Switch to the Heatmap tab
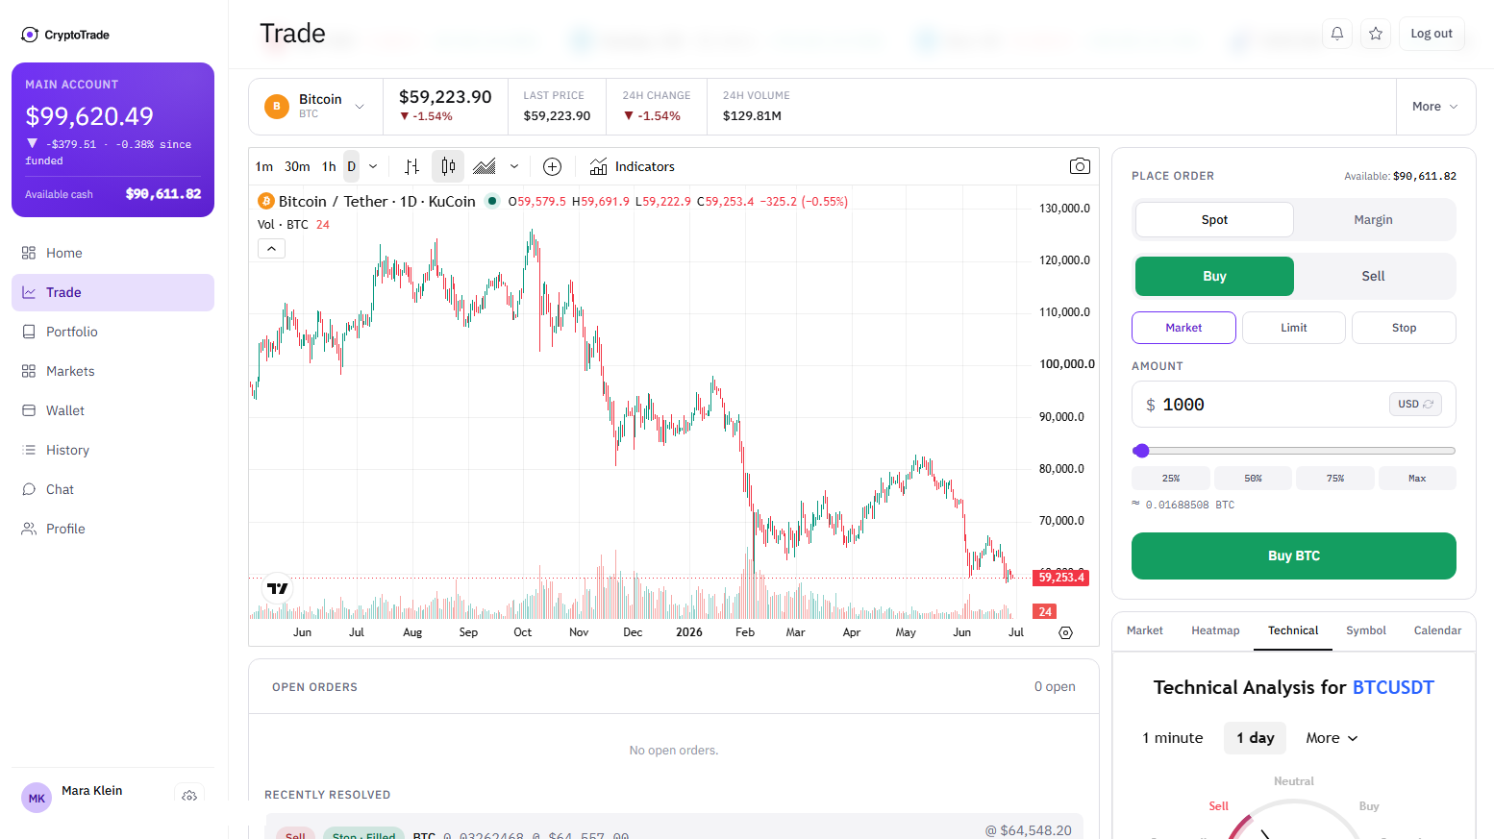1494x839 pixels. pos(1215,630)
